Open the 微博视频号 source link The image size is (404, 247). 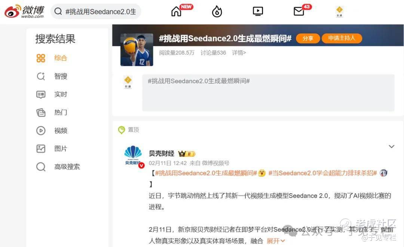(215, 163)
